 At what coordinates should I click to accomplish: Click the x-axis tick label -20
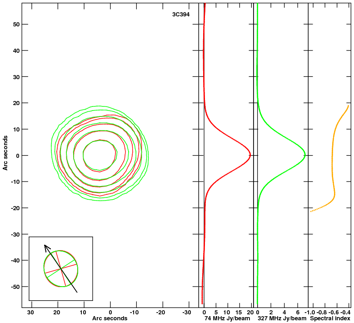[x=160, y=313]
